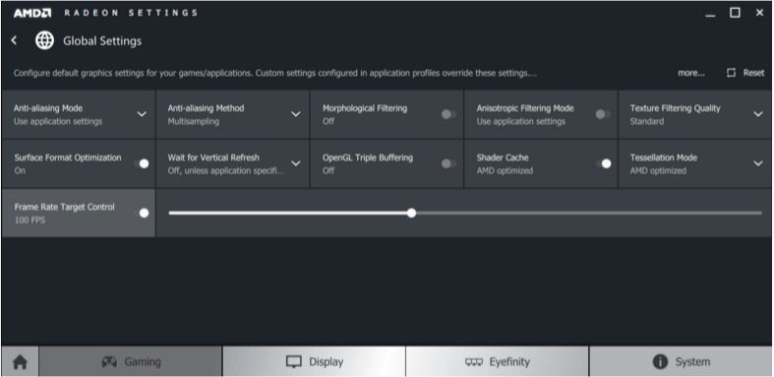774x377 pixels.
Task: Click 'Off, unless application specifi...' text
Action: pyautogui.click(x=225, y=171)
